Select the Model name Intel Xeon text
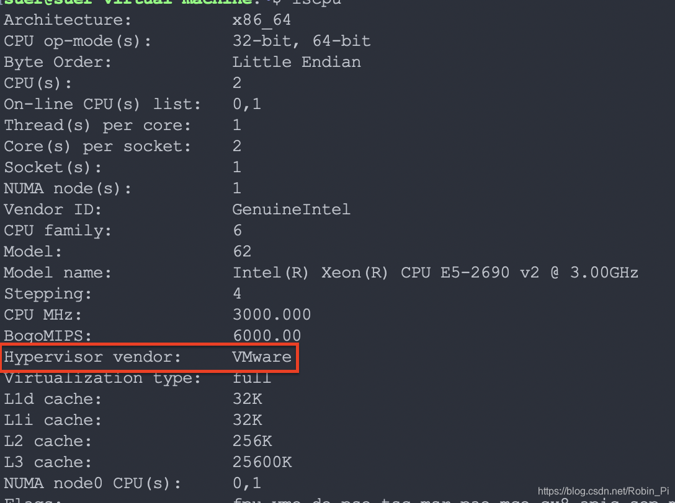 coord(435,273)
